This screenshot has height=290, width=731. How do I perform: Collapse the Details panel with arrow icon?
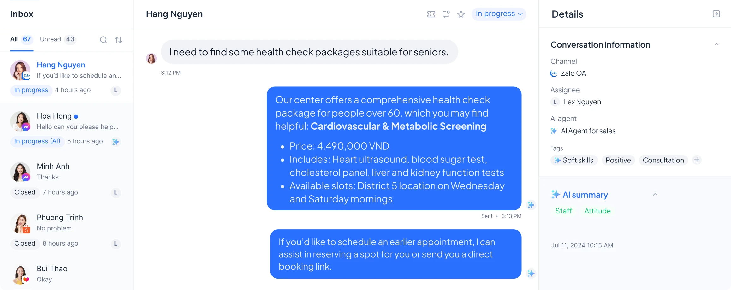click(716, 14)
